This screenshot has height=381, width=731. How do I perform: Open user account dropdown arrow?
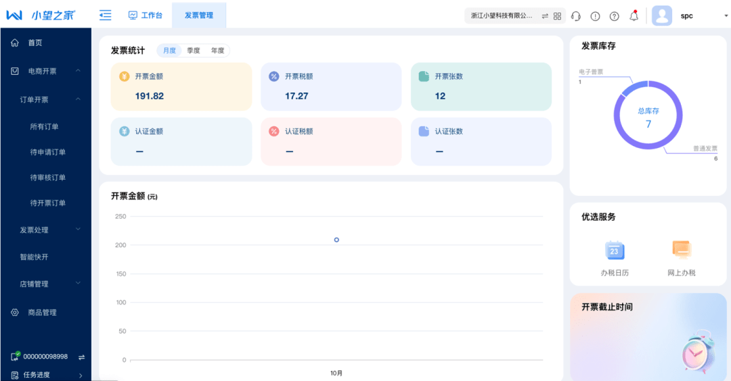point(726,16)
